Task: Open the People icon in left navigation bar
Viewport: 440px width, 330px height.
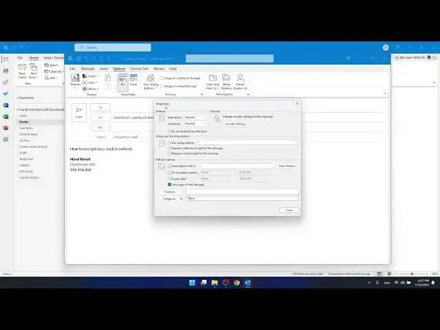Action: pos(6,82)
